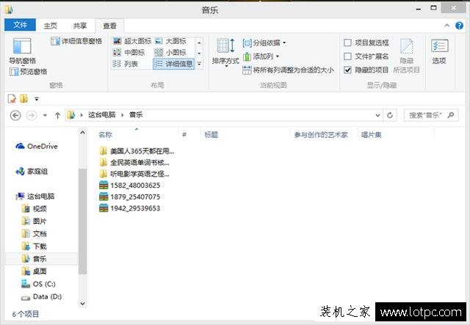Open 家庭组 in navigation pane
Viewport: 470px width, 325px height.
tap(32, 172)
